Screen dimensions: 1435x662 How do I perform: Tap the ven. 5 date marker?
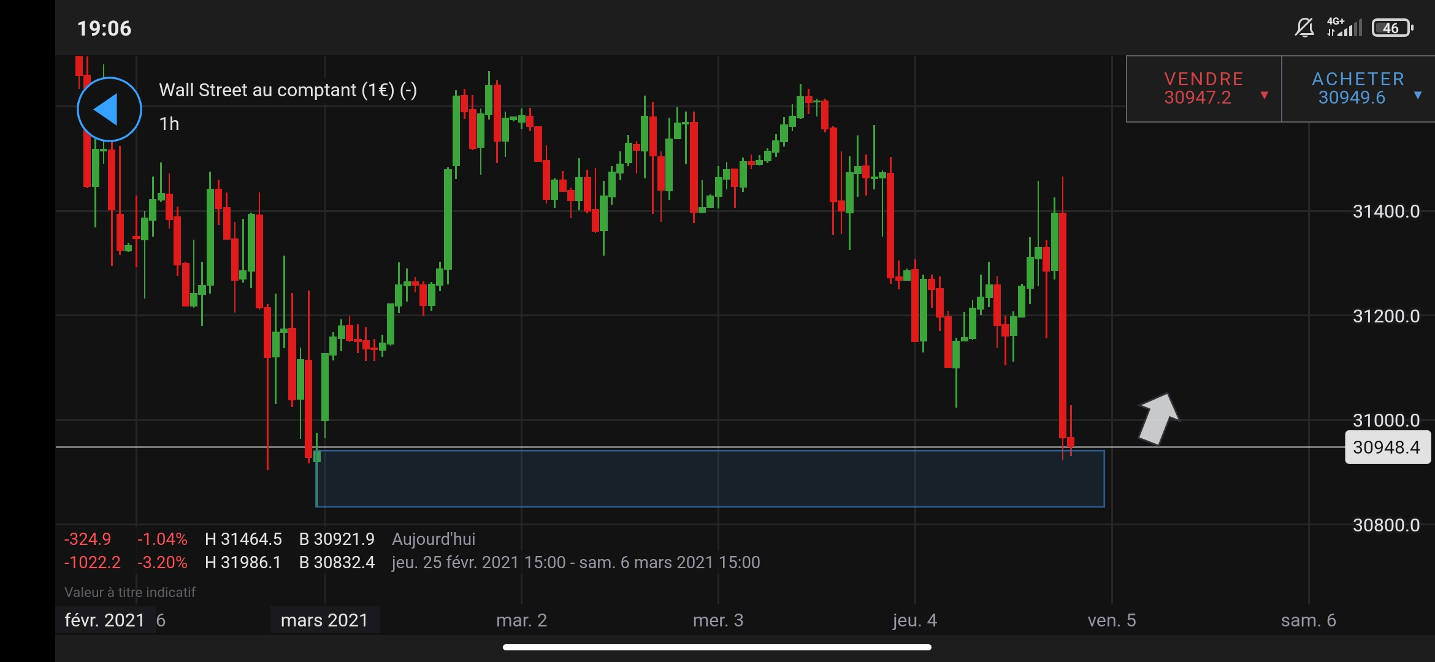1111,620
